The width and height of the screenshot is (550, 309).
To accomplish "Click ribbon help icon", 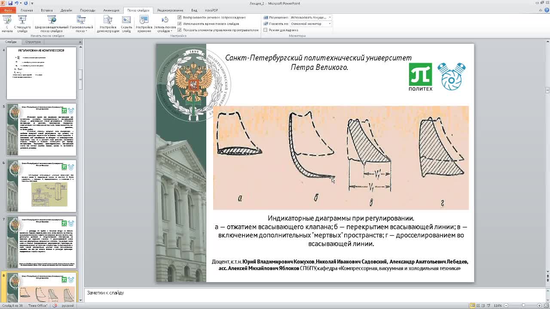I will (x=547, y=10).
